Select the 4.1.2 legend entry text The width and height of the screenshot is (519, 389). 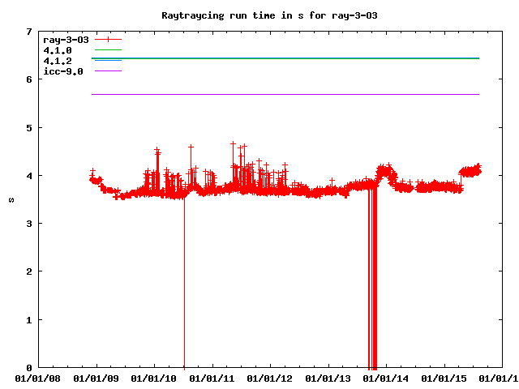58,61
